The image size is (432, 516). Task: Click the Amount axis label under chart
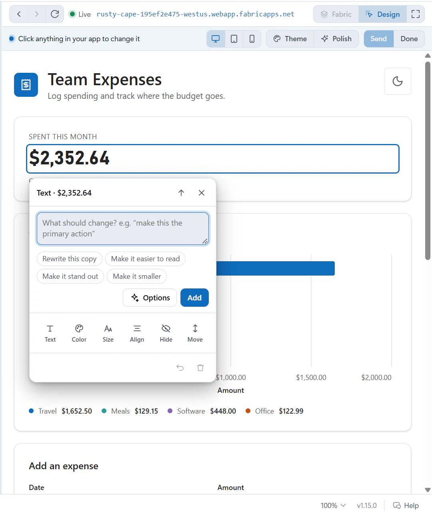click(231, 390)
